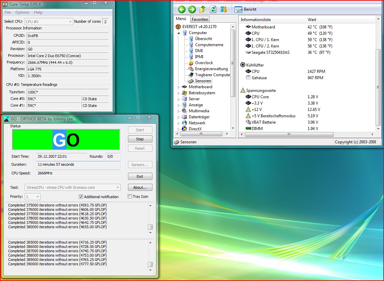Select the Sensoren tree item
The width and height of the screenshot is (384, 281).
pyautogui.click(x=203, y=81)
